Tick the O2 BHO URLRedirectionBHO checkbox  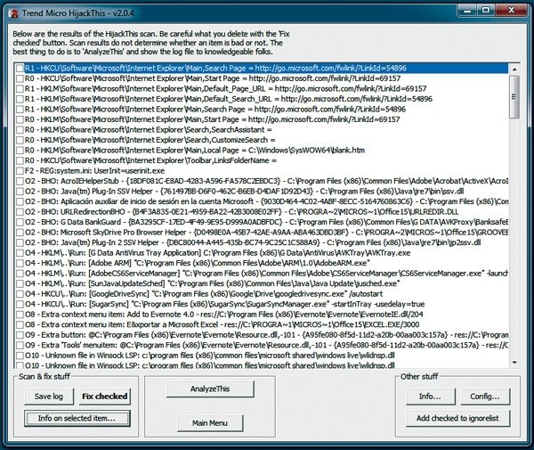click(20, 212)
